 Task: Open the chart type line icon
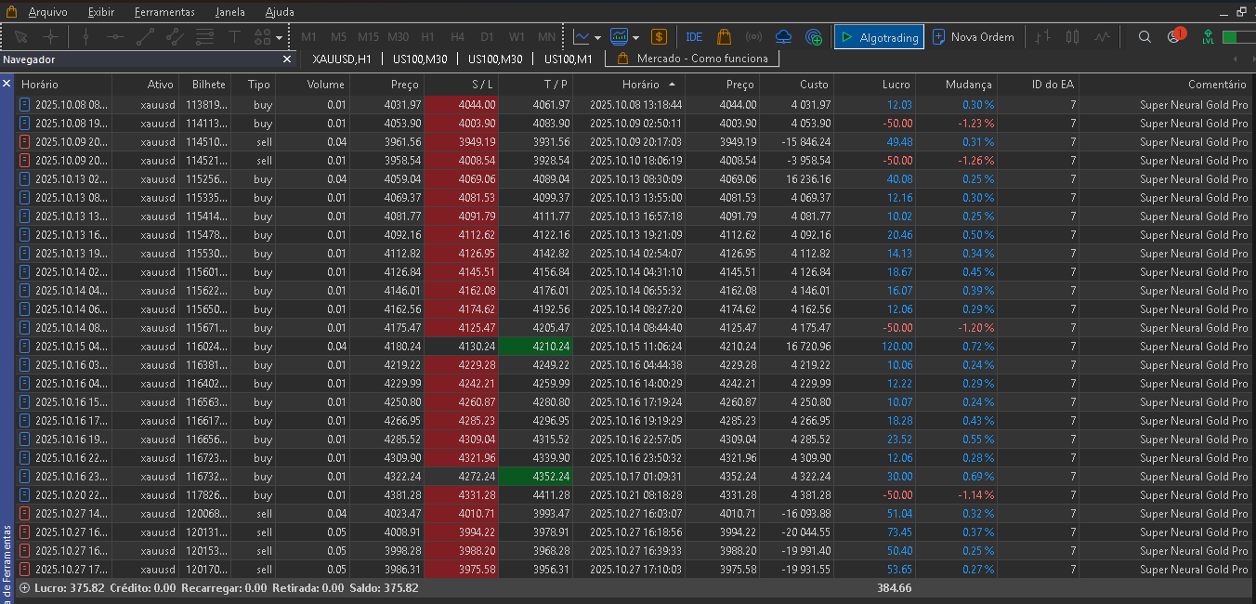[x=582, y=37]
